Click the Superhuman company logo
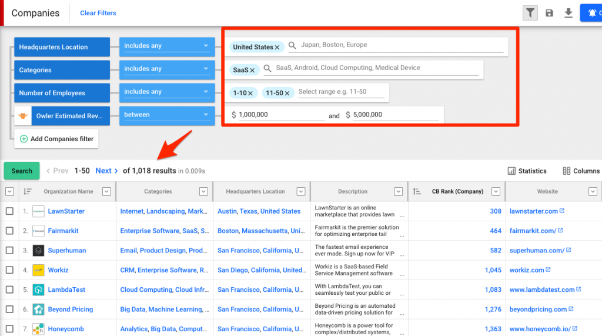602x336 pixels. (x=38, y=251)
